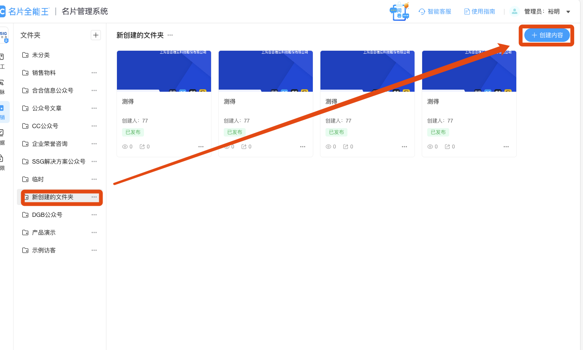Screen dimensions: 583x350
Task: Open more options for 企业荣誉咨询 folder
Action: tap(94, 144)
